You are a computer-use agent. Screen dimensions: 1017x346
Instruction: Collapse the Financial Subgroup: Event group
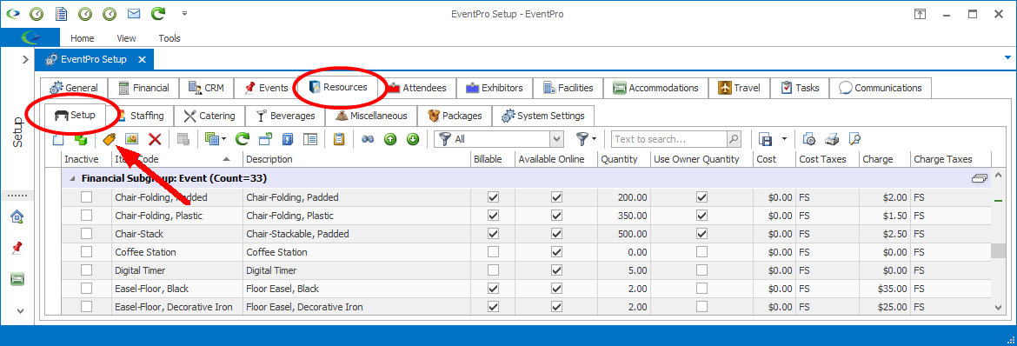coord(72,178)
